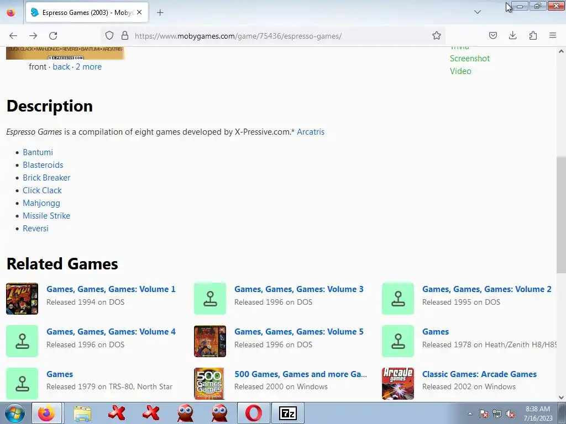Open tracking protection shield icon
The width and height of the screenshot is (566, 424).
pos(109,35)
